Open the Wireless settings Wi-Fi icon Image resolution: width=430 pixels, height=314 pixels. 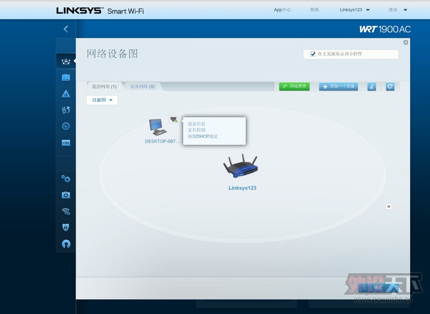(66, 211)
